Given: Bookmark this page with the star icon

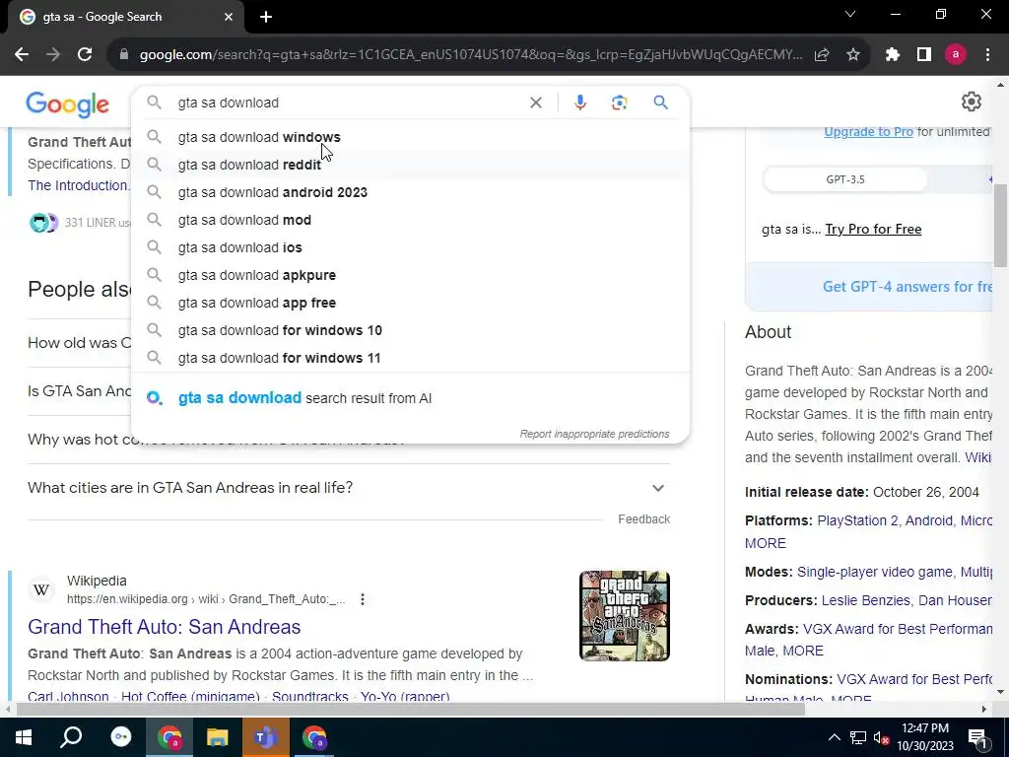Looking at the screenshot, I should coord(852,55).
